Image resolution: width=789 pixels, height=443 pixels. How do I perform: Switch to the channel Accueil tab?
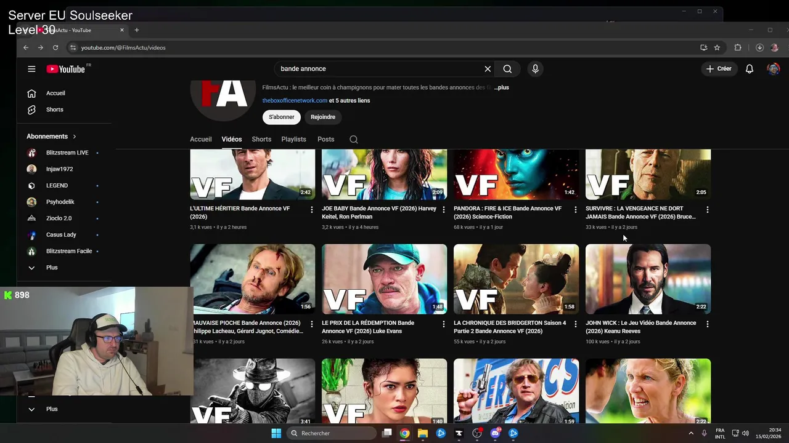(200, 140)
